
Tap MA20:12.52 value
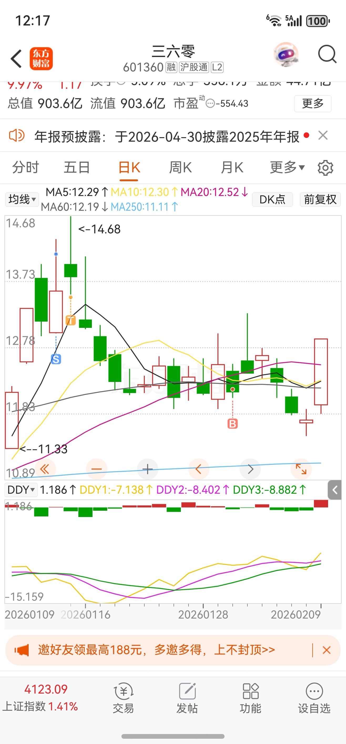(x=214, y=192)
